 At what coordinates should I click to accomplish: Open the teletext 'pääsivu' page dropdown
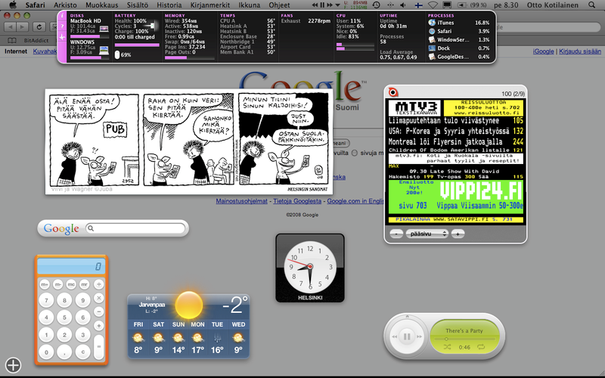point(427,234)
